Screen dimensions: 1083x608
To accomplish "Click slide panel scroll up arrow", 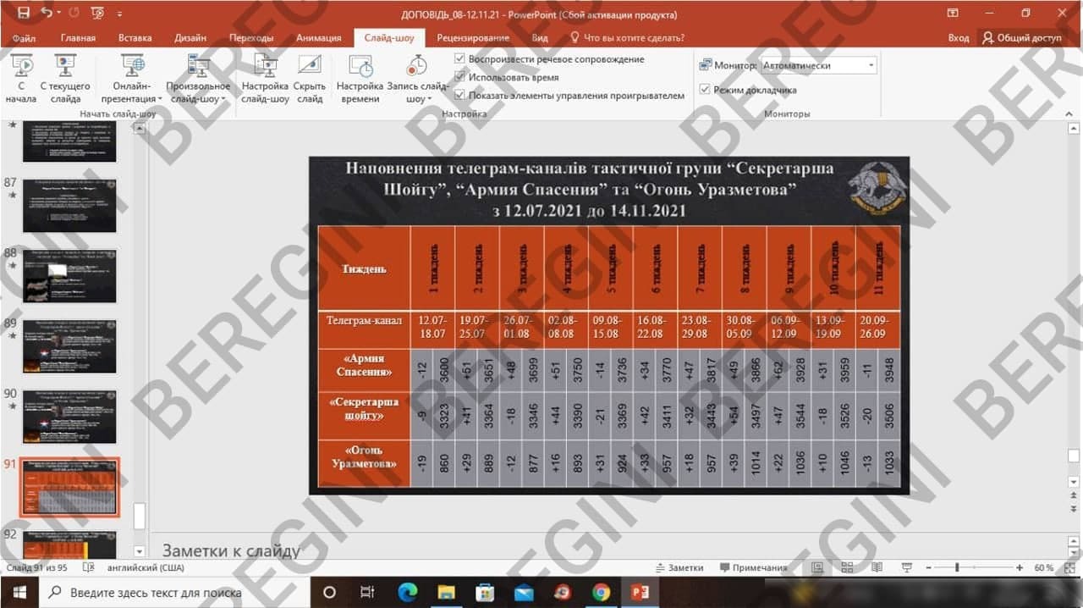I will coord(140,129).
